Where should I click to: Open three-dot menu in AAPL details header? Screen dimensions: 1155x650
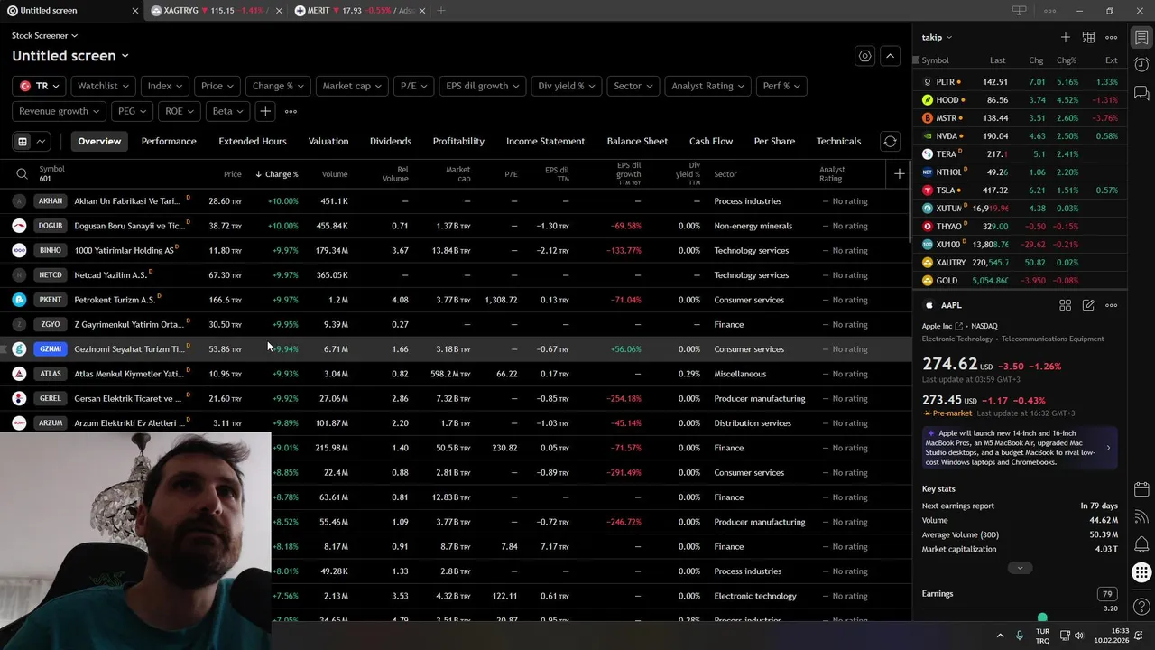(x=1112, y=305)
